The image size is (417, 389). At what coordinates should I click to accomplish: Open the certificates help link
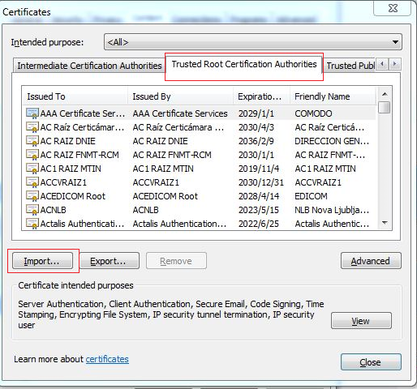[107, 359]
